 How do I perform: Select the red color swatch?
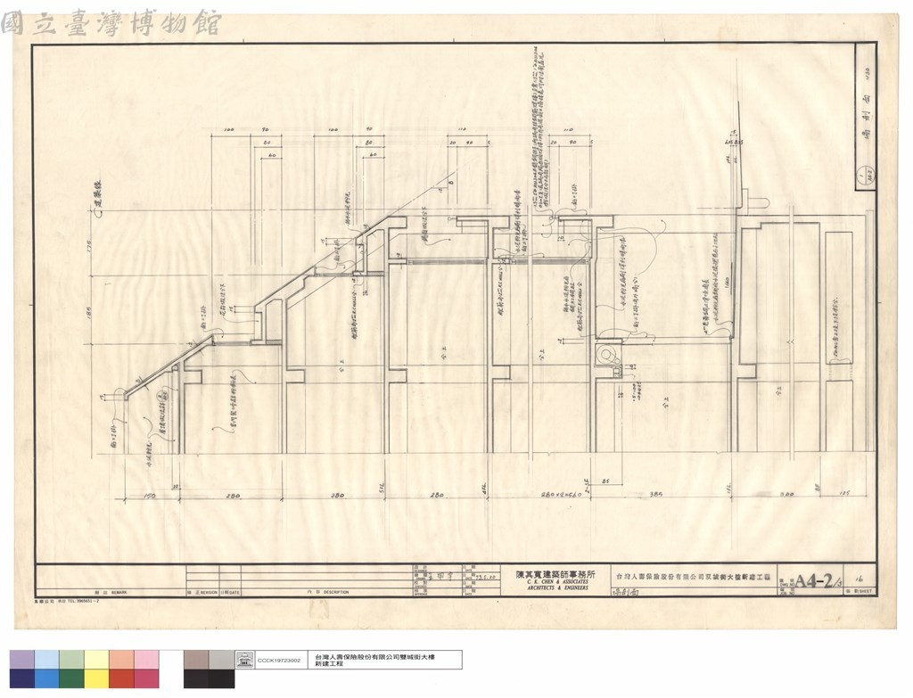coord(121,678)
